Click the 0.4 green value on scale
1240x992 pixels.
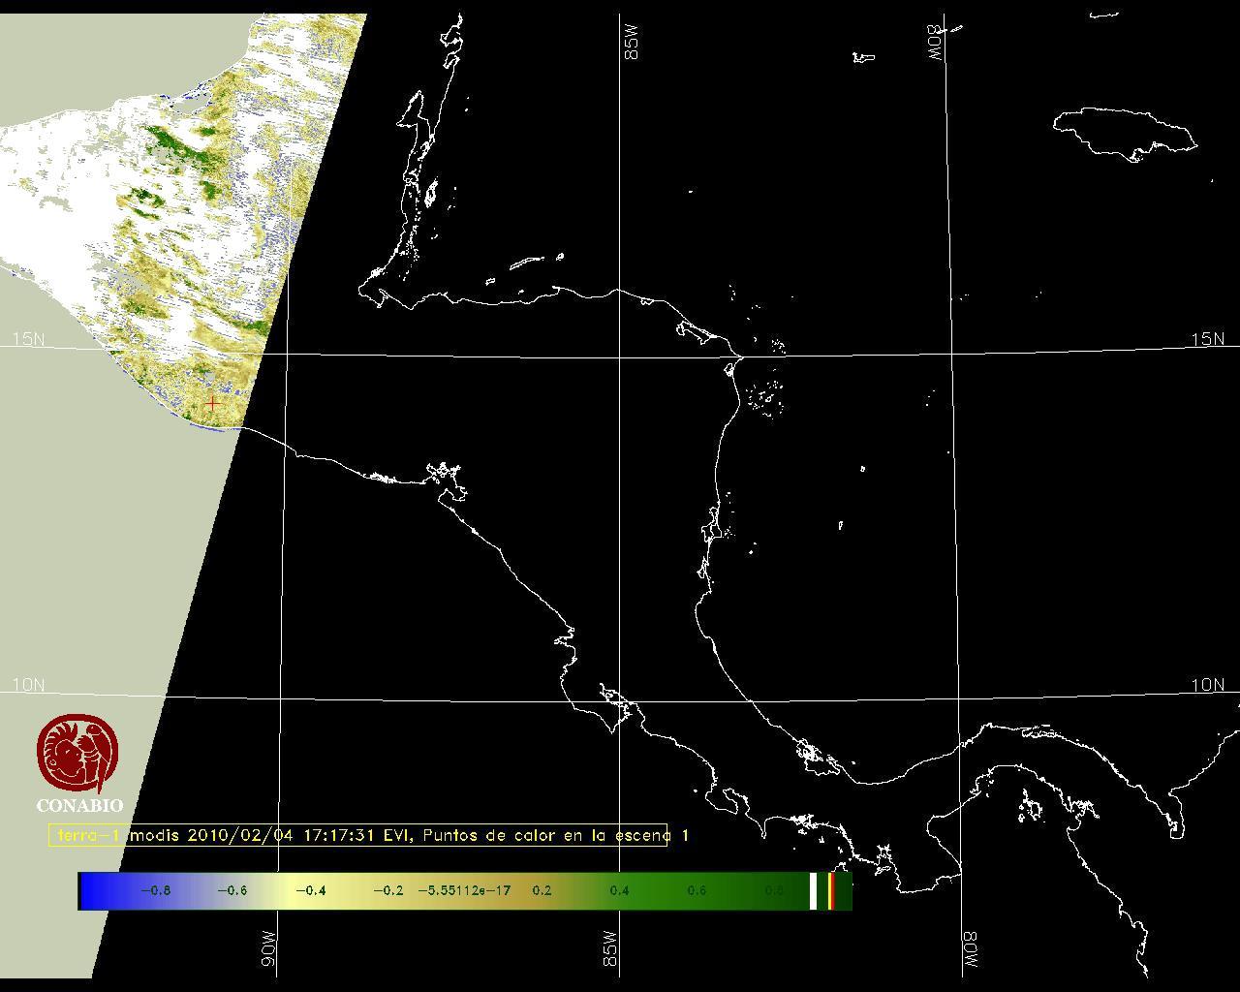pos(619,890)
